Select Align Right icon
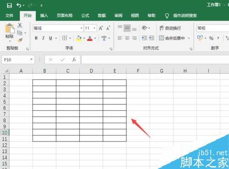This screenshot has height=169, width=229. point(134,38)
